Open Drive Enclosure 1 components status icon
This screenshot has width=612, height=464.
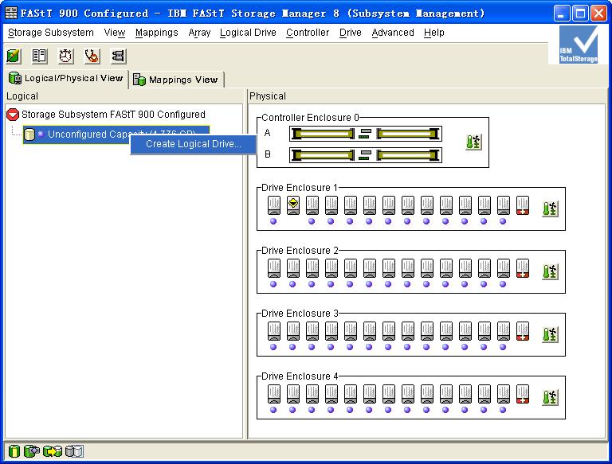550,209
